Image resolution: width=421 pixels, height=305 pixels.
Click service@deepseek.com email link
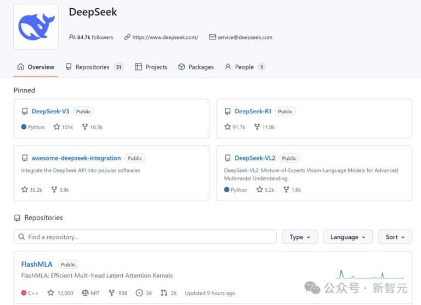click(244, 37)
